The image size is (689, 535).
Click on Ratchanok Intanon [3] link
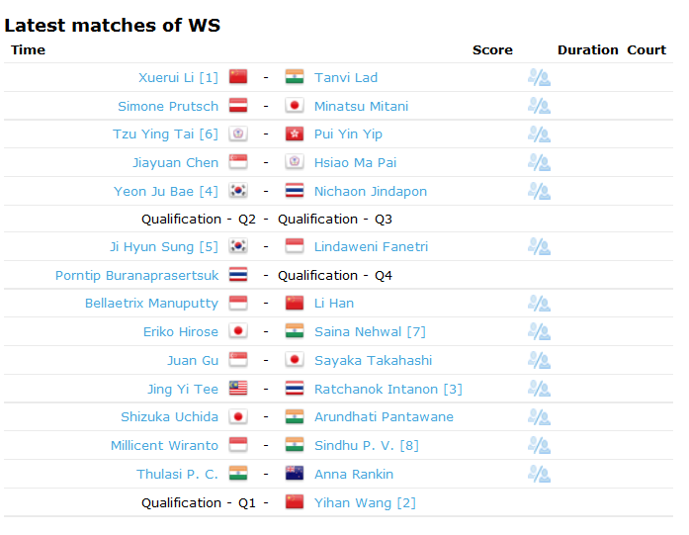tap(388, 389)
